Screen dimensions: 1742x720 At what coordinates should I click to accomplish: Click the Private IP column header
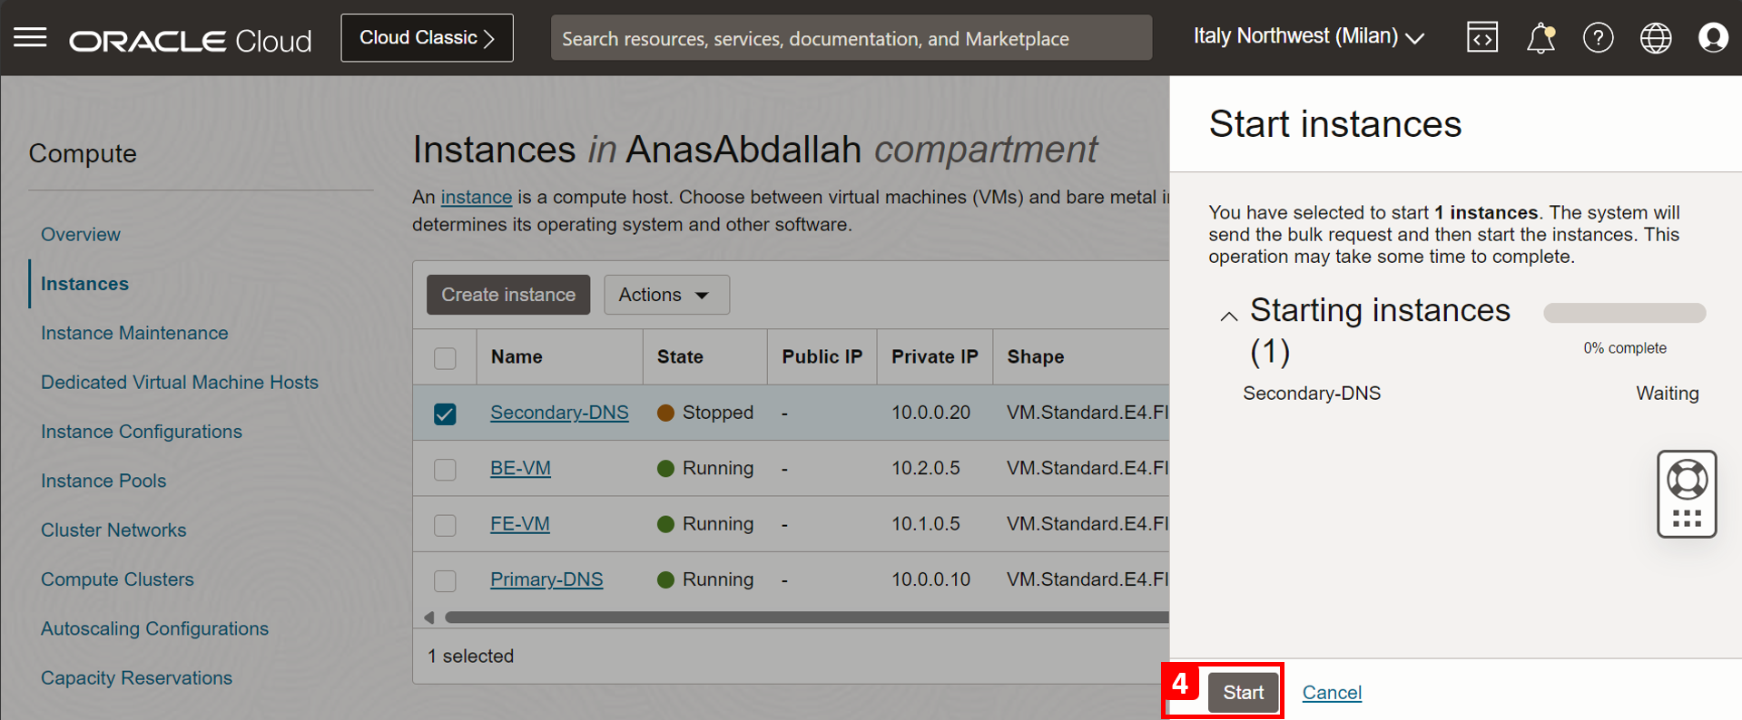click(x=935, y=356)
